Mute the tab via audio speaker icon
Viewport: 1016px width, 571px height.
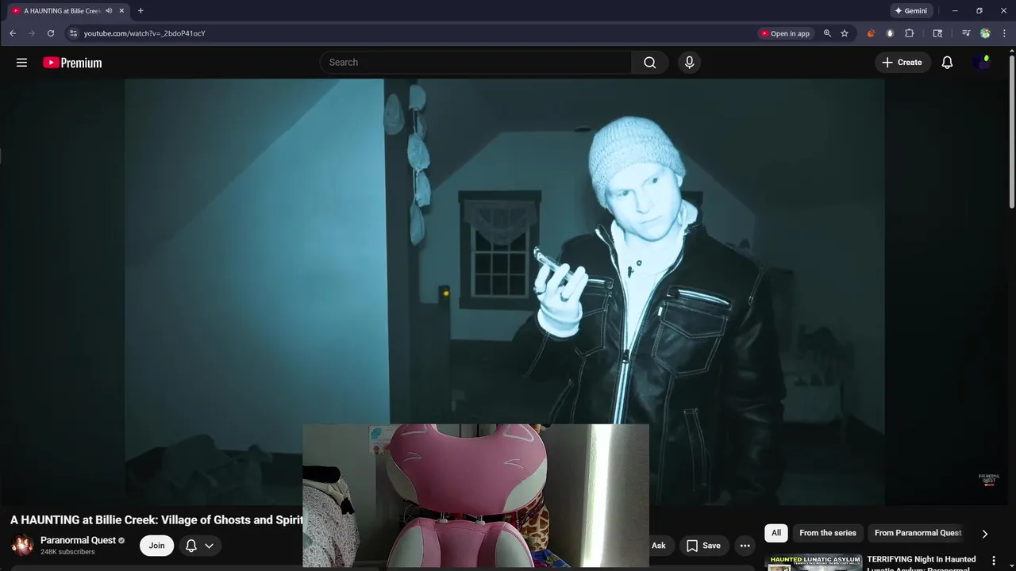109,11
